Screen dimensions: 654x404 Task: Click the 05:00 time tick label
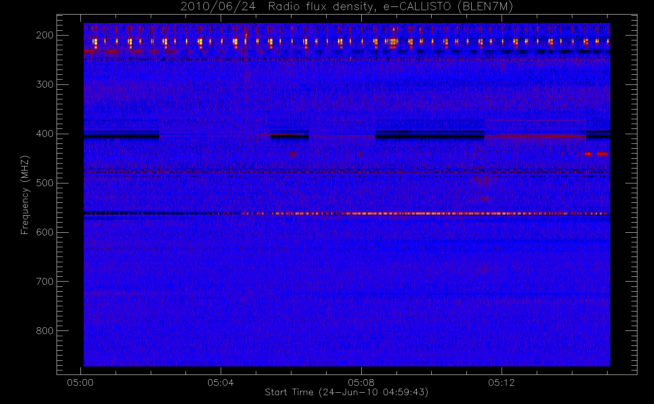pos(80,383)
